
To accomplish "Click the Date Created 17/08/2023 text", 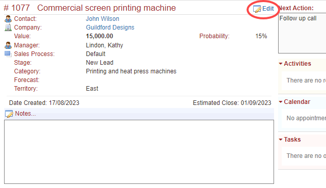I will click(44, 103).
